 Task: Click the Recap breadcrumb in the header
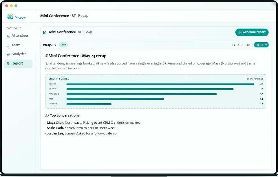click(83, 16)
